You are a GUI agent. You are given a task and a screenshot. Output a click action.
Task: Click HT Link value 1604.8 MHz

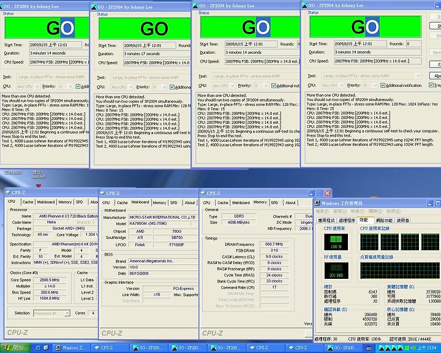pyautogui.click(x=50, y=298)
